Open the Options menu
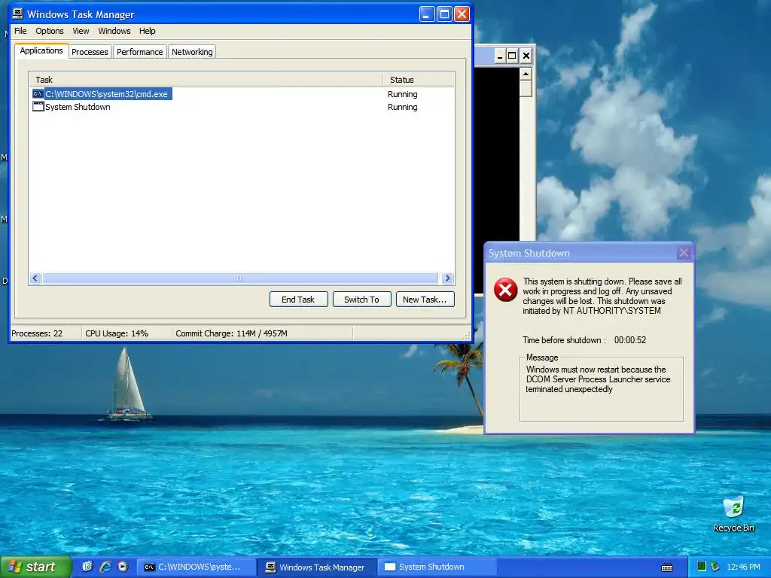The image size is (771, 578). point(49,31)
